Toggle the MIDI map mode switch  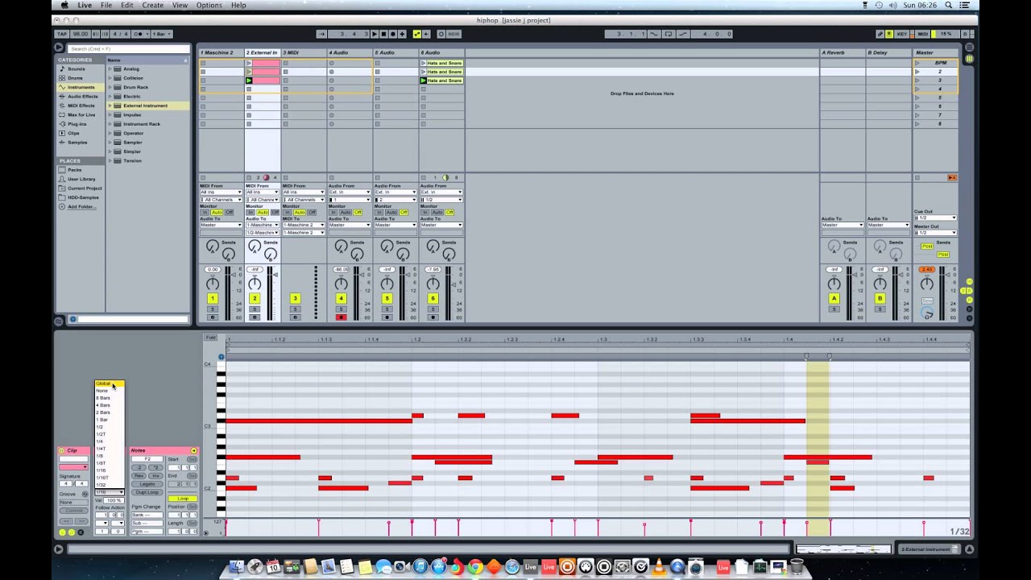click(x=922, y=34)
